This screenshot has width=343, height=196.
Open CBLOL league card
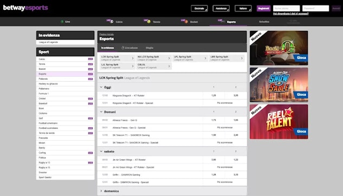pyautogui.click(x=154, y=66)
